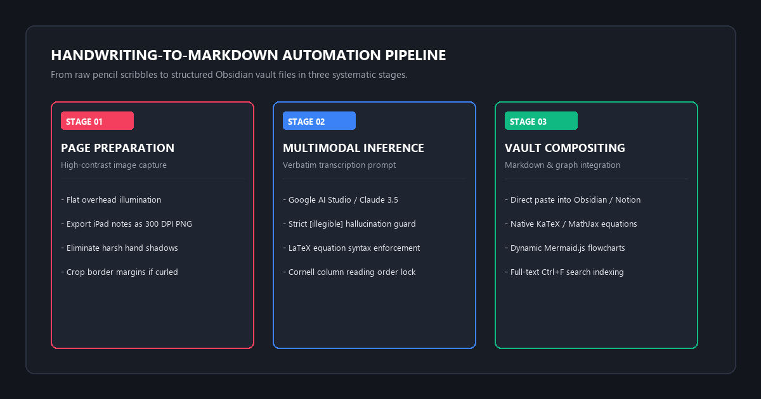
Task: Click 'Flat overhead illumination' bullet
Action: coord(111,200)
